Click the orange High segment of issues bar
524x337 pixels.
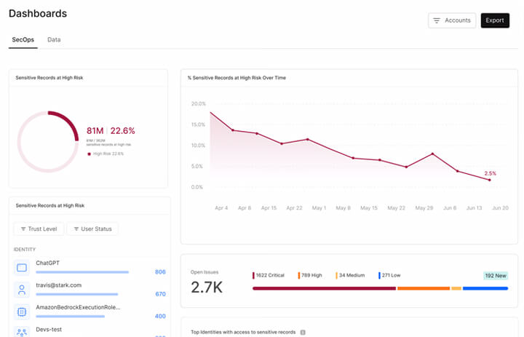pyautogui.click(x=424, y=288)
